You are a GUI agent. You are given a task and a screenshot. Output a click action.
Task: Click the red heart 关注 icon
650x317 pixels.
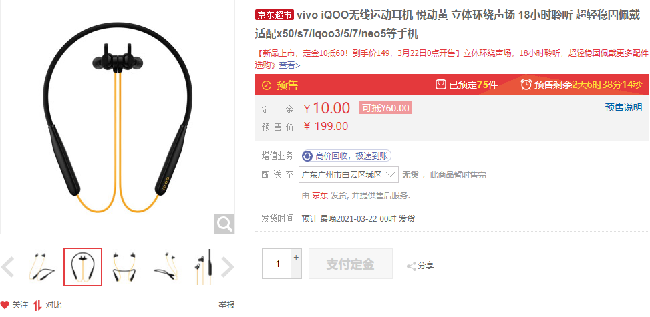click(x=5, y=306)
